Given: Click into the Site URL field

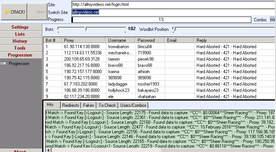Looking at the screenshot, I should [x=174, y=4].
